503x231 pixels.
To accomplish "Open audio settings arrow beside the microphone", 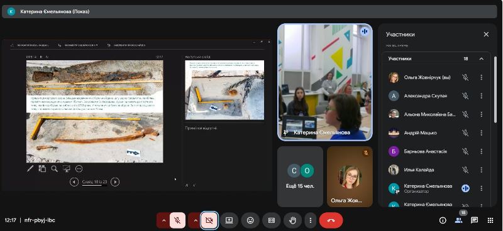I will (x=163, y=220).
